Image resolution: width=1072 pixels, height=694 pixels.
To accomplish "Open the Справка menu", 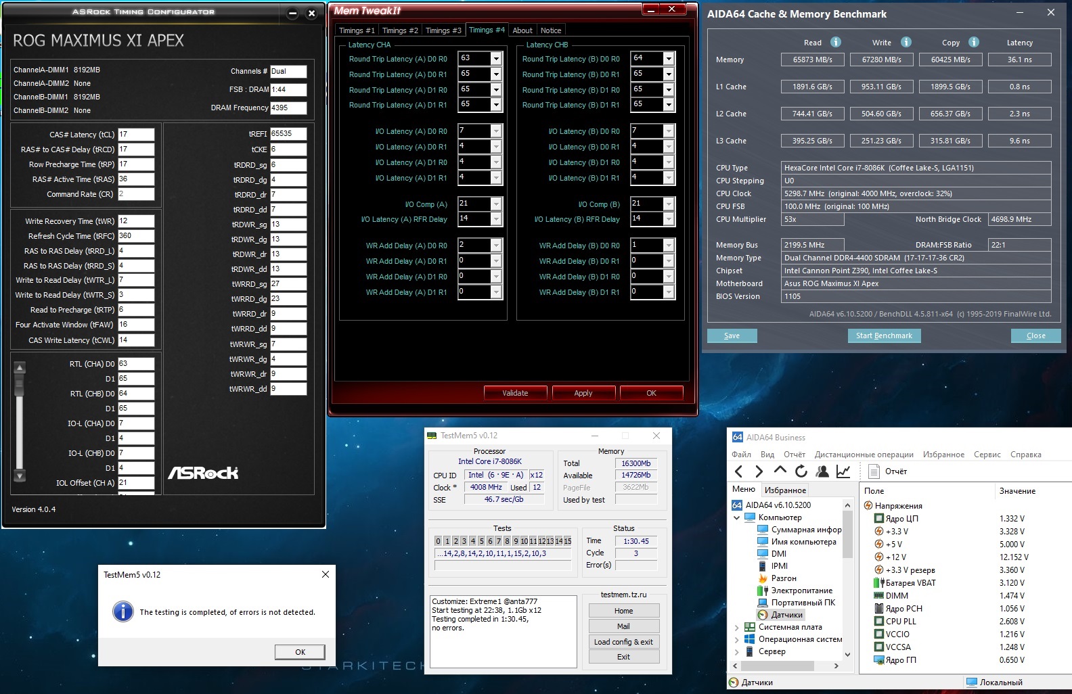I will [x=1025, y=455].
